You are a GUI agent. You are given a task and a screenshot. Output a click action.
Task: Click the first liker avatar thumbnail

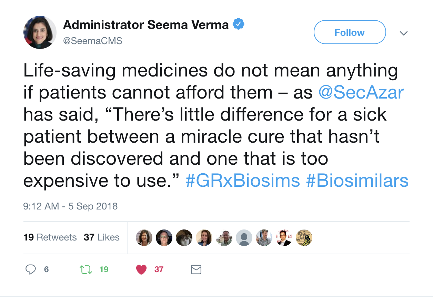(x=144, y=237)
